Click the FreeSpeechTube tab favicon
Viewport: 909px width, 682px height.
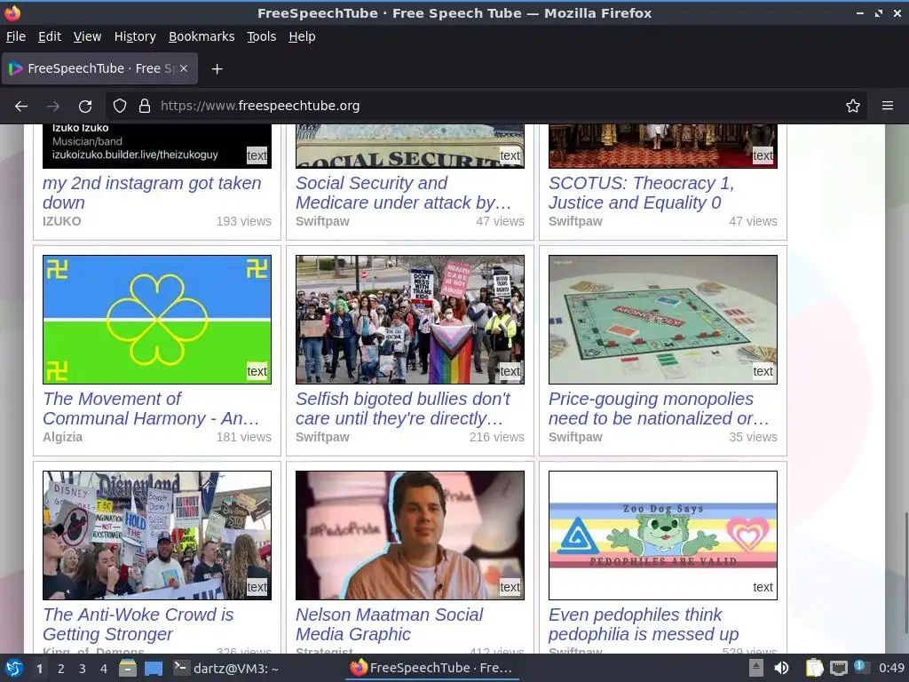point(16,68)
